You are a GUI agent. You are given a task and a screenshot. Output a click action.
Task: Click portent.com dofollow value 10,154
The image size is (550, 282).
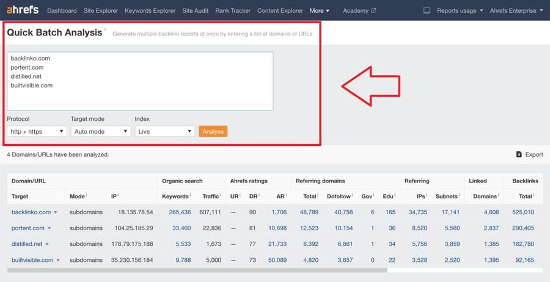coord(343,228)
